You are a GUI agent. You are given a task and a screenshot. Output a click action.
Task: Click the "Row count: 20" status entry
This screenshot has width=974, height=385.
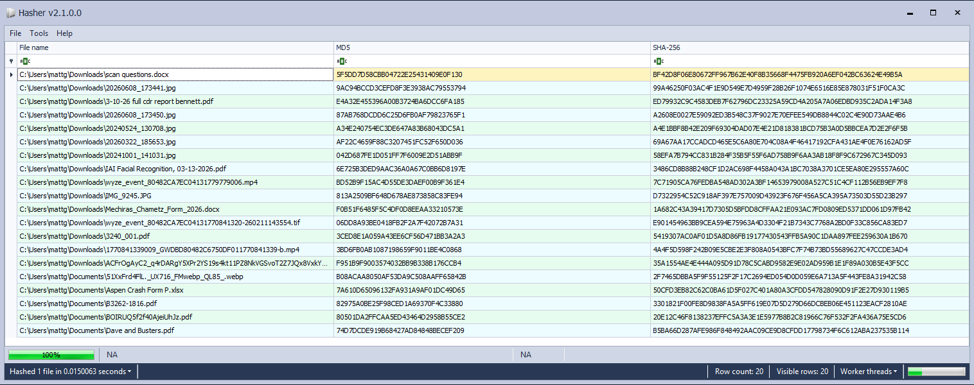pos(739,372)
